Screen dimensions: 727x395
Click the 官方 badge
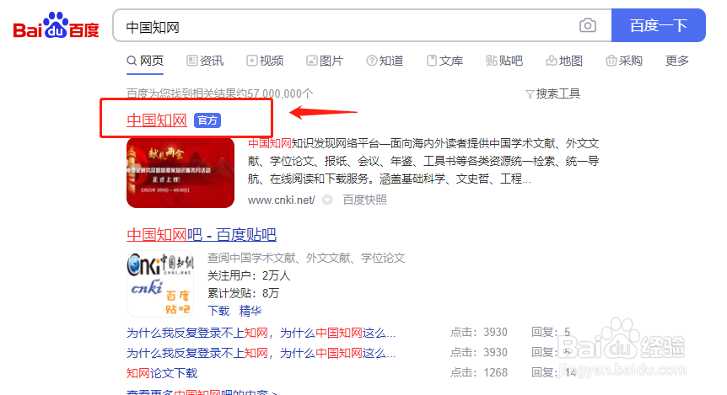pyautogui.click(x=207, y=120)
